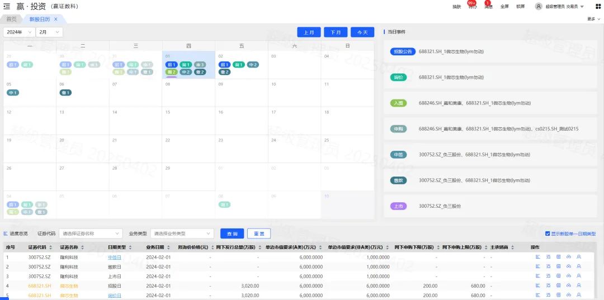Viewport: 604px width, 300px height.
Task: Click the user avatar icon
Action: (539, 7)
